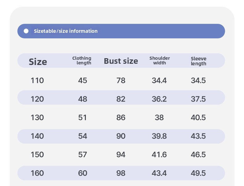Click the sleeve length value 49.5

coord(198,173)
